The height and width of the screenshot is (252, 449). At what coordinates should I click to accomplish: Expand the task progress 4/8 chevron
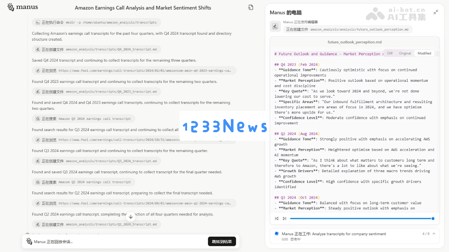pyautogui.click(x=434, y=234)
